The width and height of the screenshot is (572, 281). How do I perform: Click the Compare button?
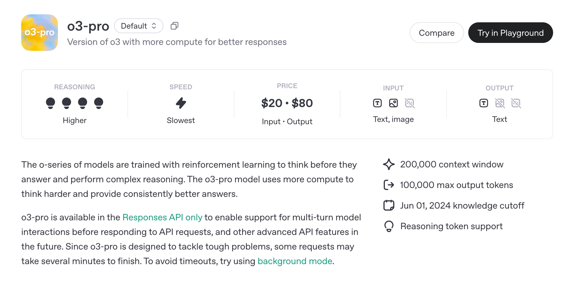(436, 33)
